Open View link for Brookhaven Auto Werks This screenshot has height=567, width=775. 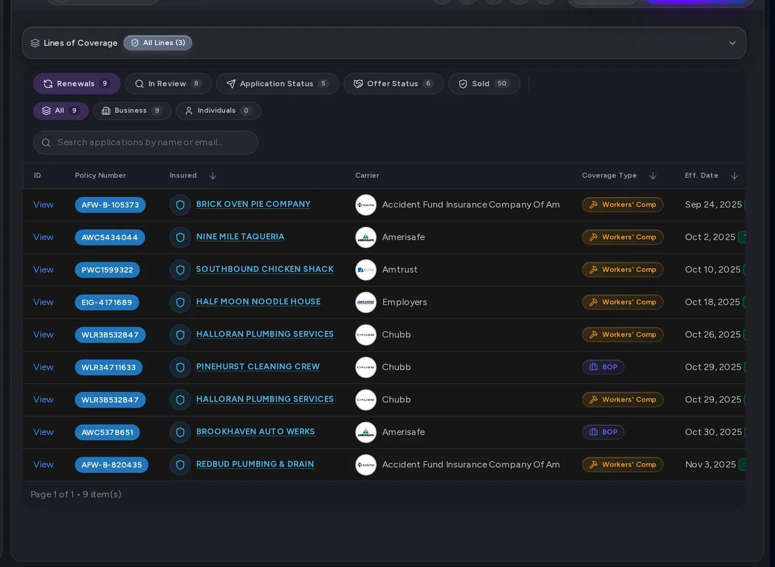click(x=43, y=432)
